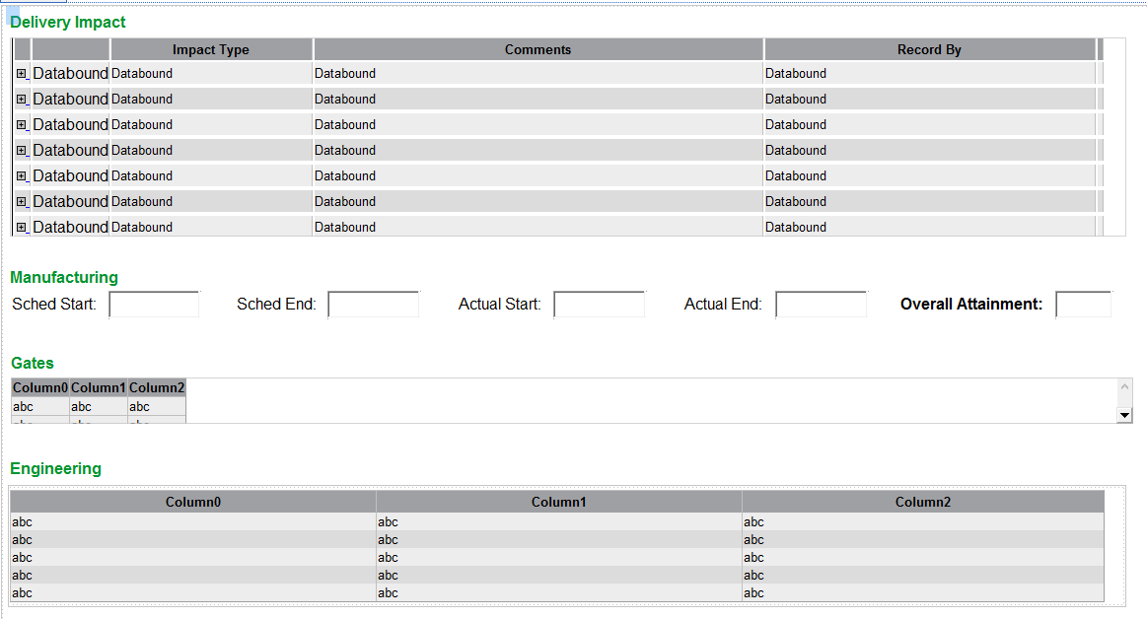
Task: Click Column2 header in the Engineering grid
Action: [923, 503]
